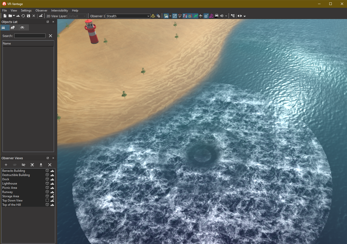Click the save floppy disk icon
This screenshot has height=244, width=347.
pos(28,16)
